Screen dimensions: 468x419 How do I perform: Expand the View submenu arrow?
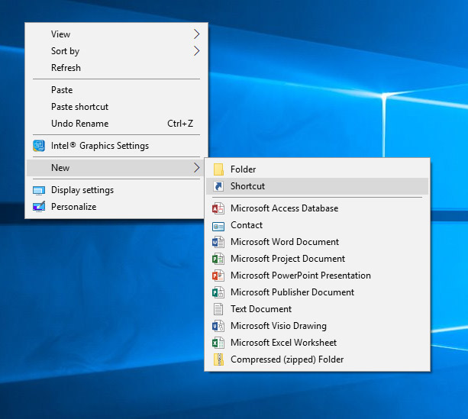click(196, 34)
